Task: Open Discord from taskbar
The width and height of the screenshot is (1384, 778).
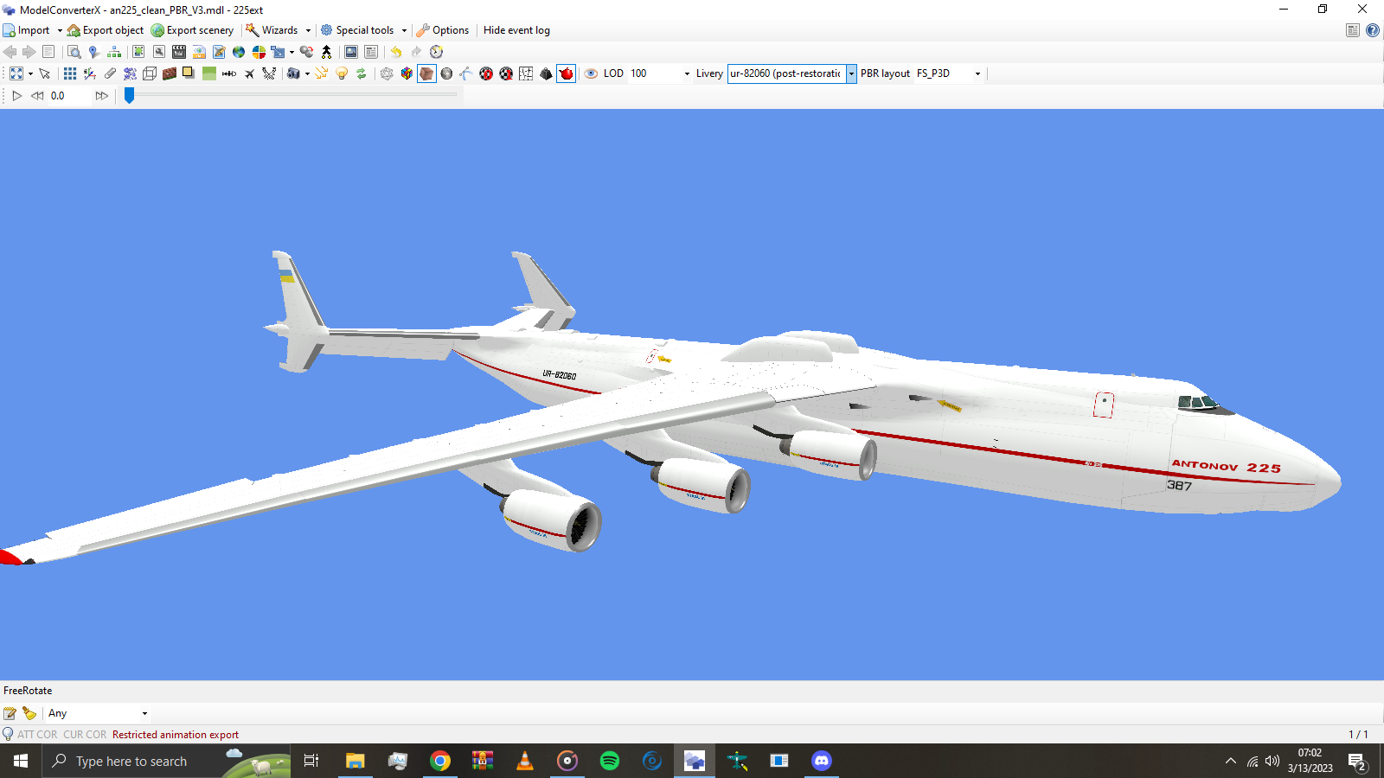Action: (x=822, y=761)
